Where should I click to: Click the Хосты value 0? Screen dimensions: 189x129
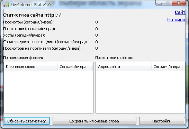pos(97,35)
